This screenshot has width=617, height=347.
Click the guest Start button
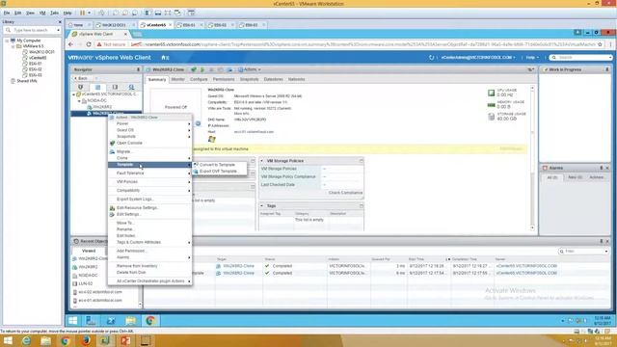73,321
